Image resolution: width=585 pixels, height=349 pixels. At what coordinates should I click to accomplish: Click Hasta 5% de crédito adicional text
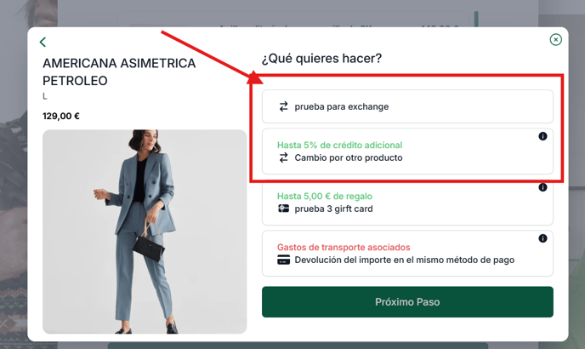coord(339,145)
